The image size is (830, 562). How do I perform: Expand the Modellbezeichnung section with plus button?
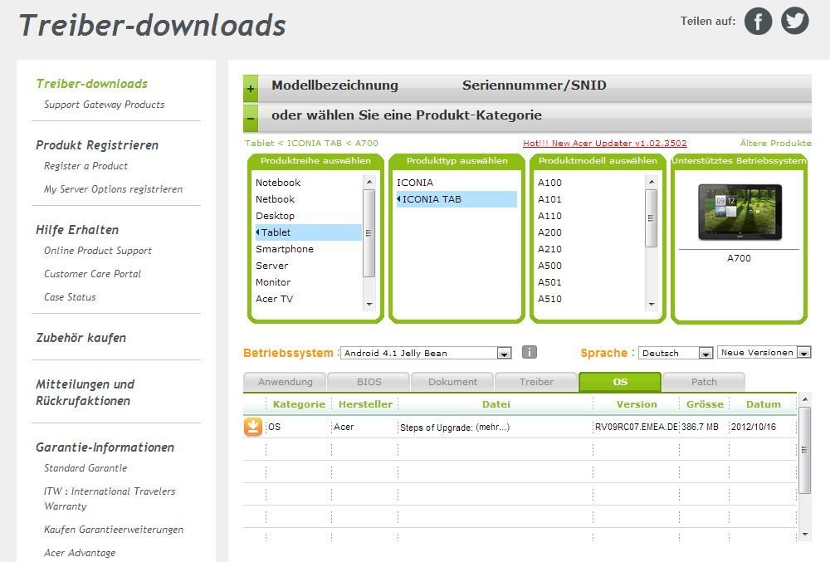click(251, 89)
